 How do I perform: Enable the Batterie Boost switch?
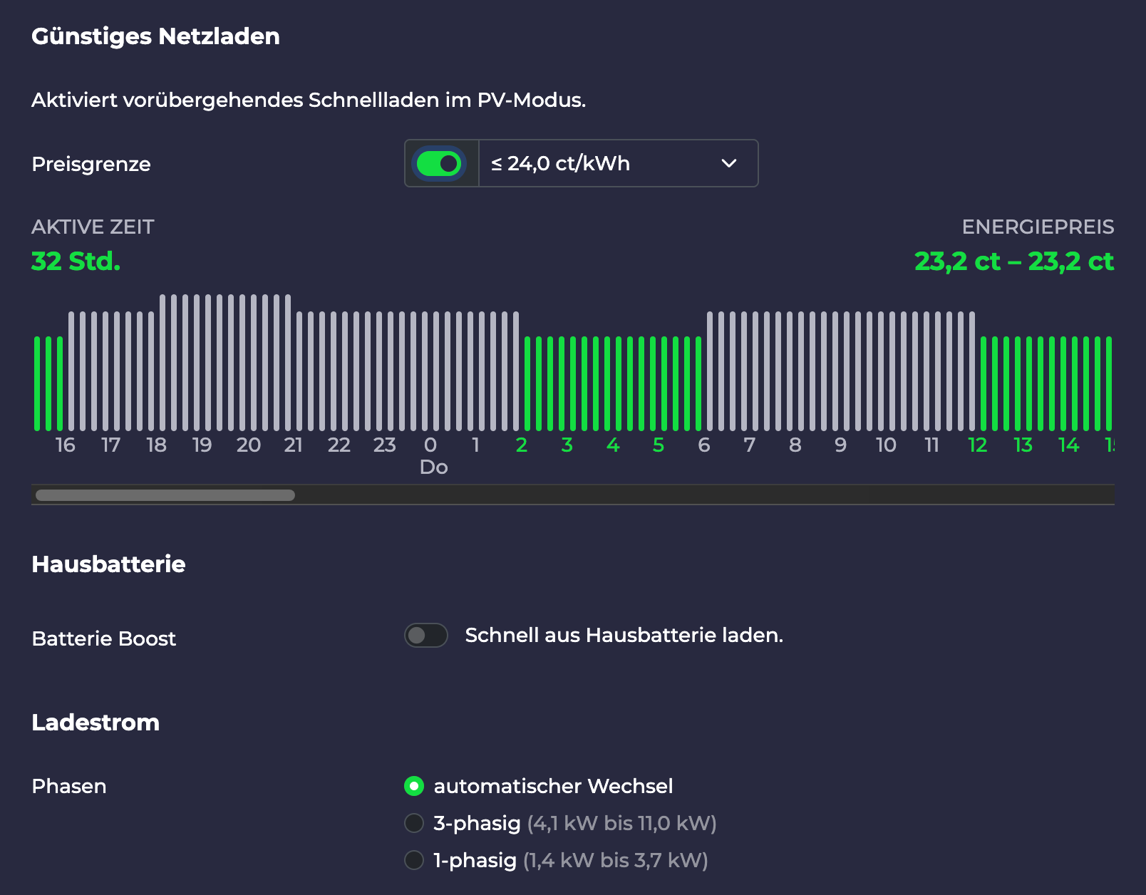point(426,635)
